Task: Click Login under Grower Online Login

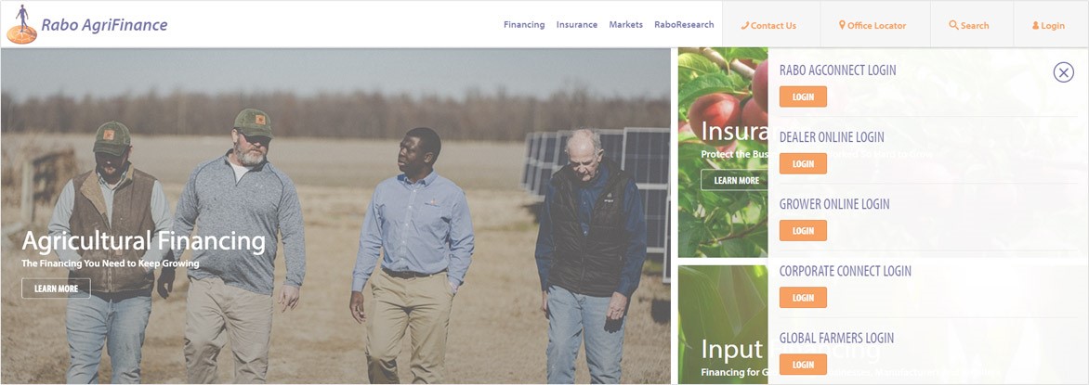Action: [803, 230]
